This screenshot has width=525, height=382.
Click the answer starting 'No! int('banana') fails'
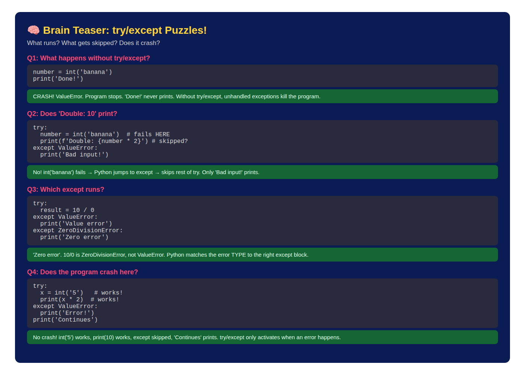click(x=262, y=172)
